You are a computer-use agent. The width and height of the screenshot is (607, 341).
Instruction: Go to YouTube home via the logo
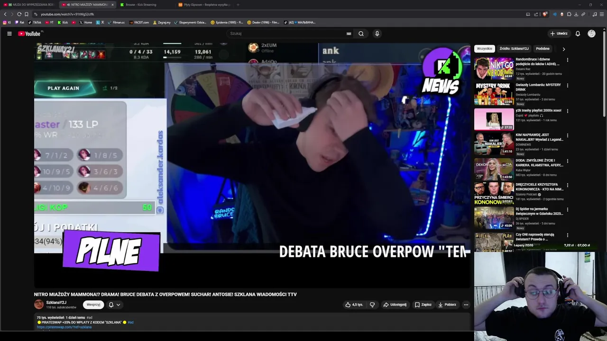(29, 34)
